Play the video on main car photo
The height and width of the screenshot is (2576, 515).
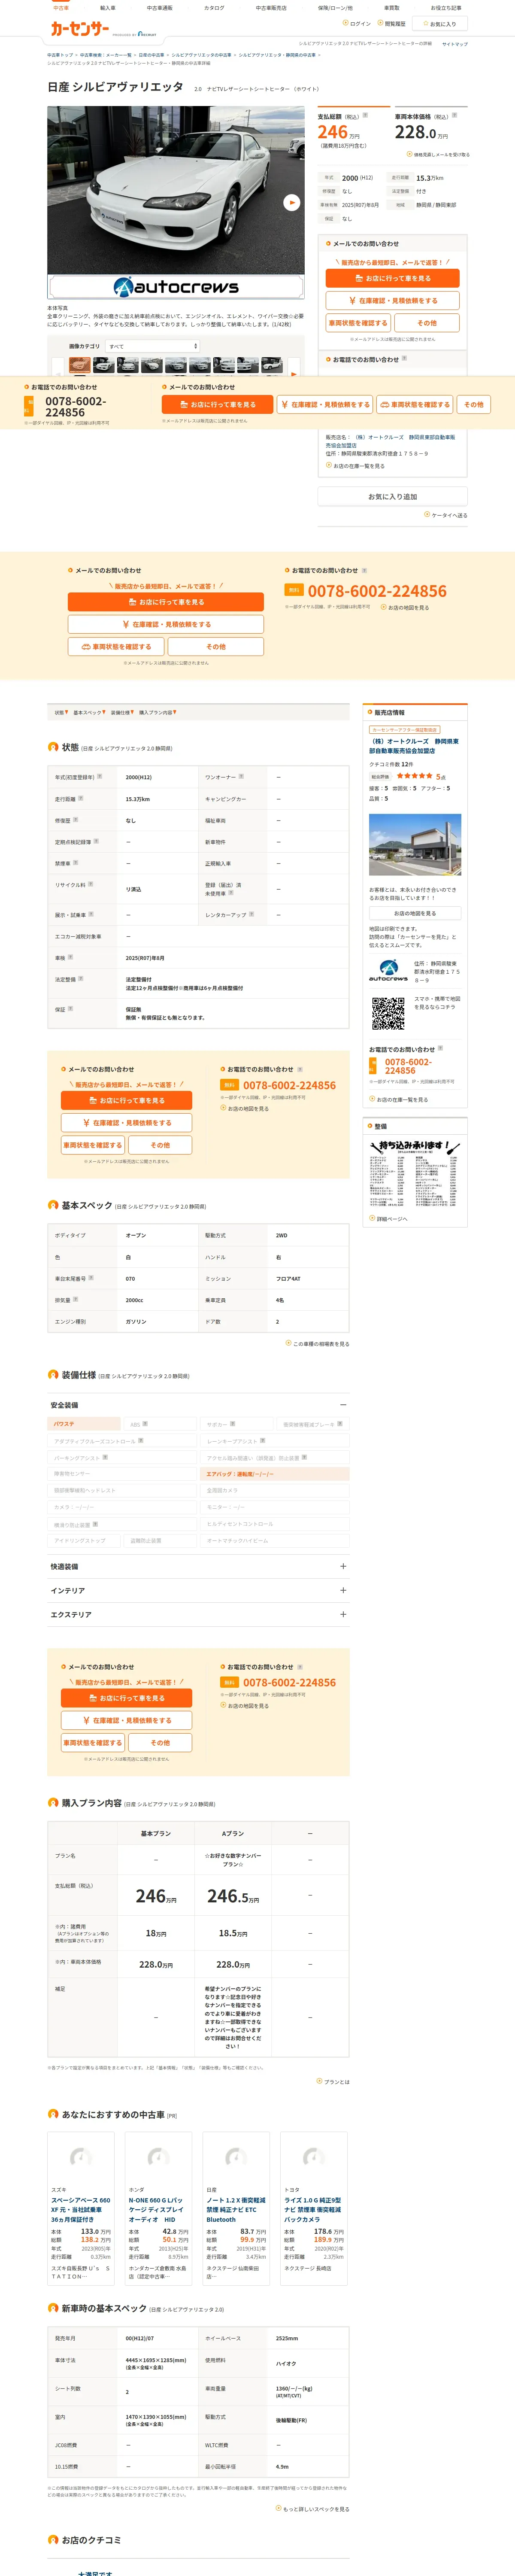coord(291,202)
